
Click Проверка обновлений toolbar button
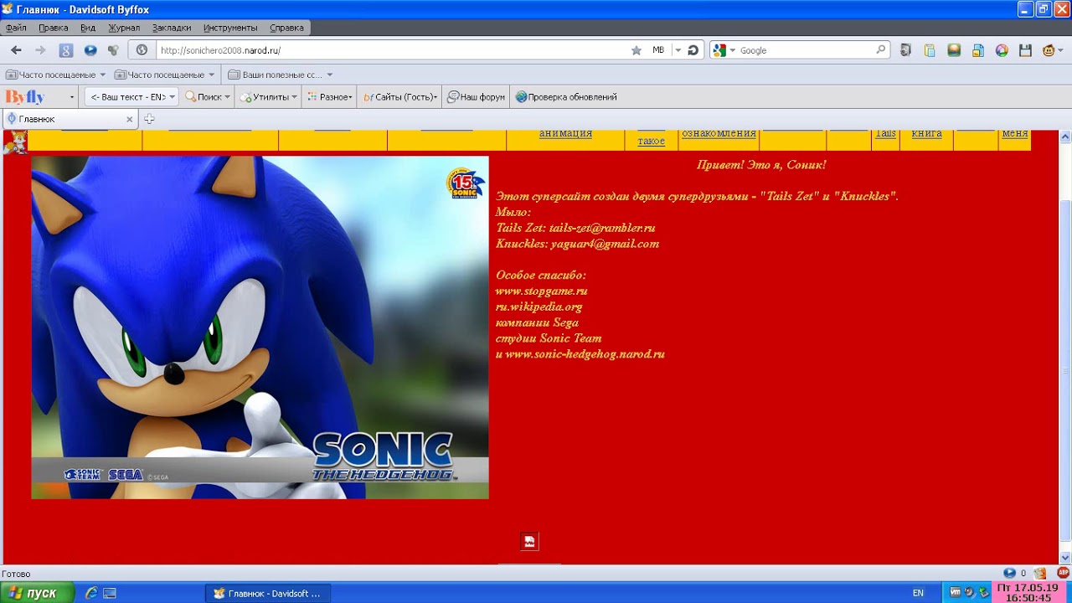coord(566,97)
